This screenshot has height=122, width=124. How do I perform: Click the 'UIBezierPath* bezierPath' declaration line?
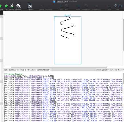pos(29,76)
